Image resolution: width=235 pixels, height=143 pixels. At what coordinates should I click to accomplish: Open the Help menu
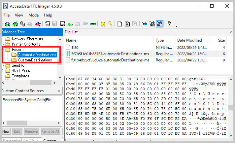(x=48, y=15)
